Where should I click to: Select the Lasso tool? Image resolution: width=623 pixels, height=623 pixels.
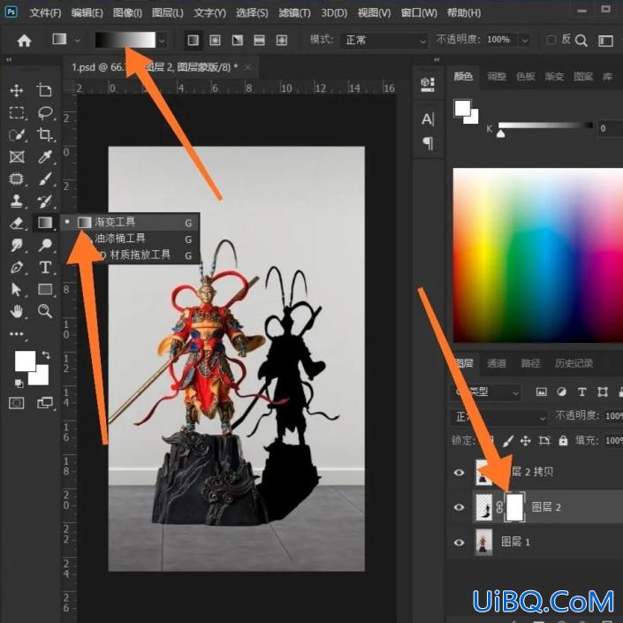(45, 113)
